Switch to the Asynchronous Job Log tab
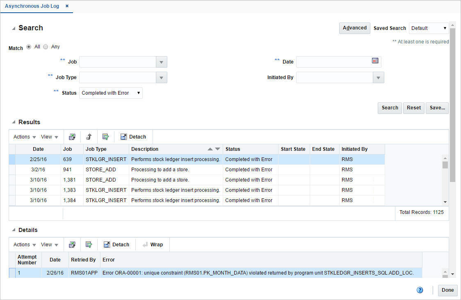The height and width of the screenshot is (300, 461). 32,6
